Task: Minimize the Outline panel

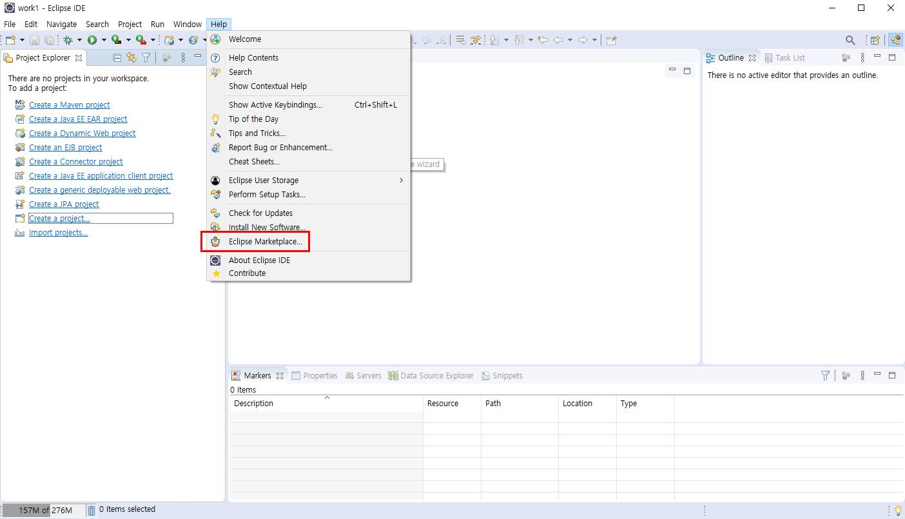Action: [x=877, y=57]
